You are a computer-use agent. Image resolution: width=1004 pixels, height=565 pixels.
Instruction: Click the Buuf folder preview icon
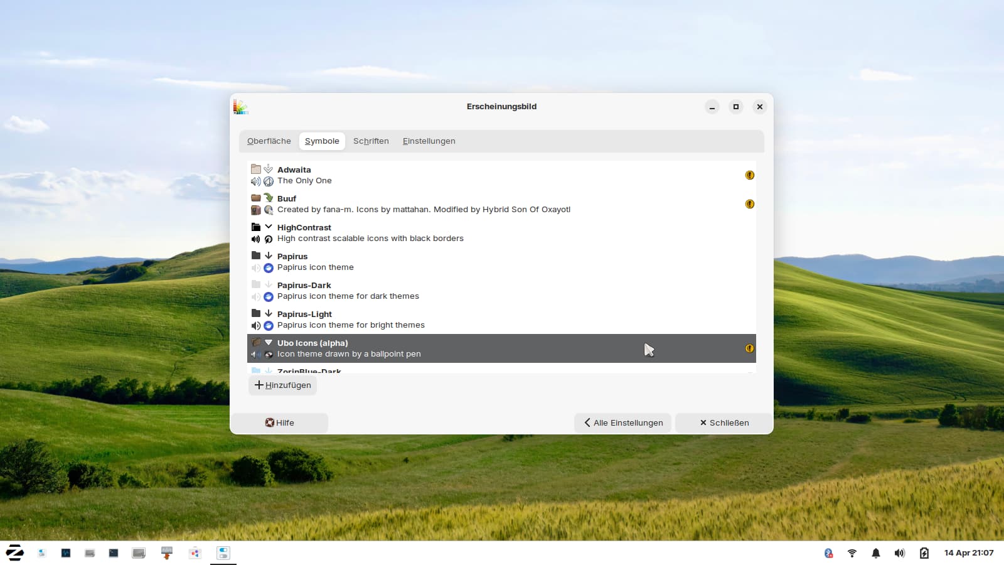tap(256, 198)
